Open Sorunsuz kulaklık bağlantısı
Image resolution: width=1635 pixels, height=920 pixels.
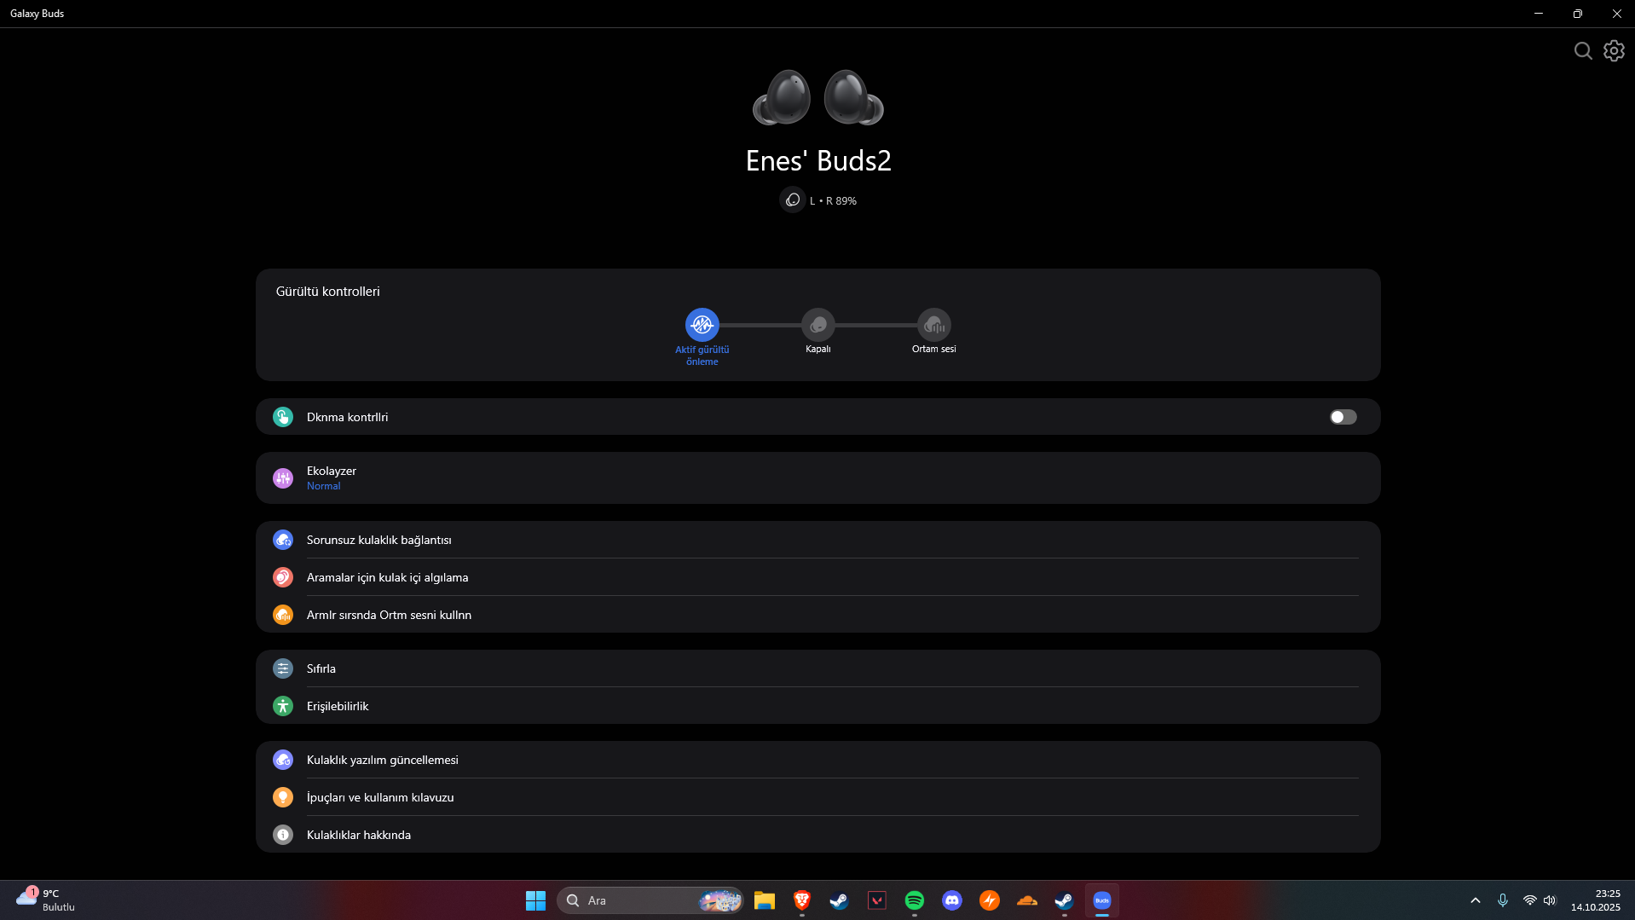(x=817, y=540)
